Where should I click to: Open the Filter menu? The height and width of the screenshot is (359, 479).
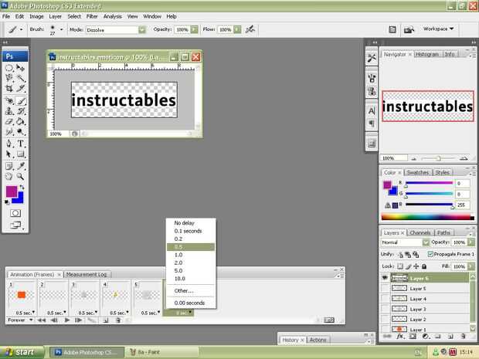tap(92, 16)
